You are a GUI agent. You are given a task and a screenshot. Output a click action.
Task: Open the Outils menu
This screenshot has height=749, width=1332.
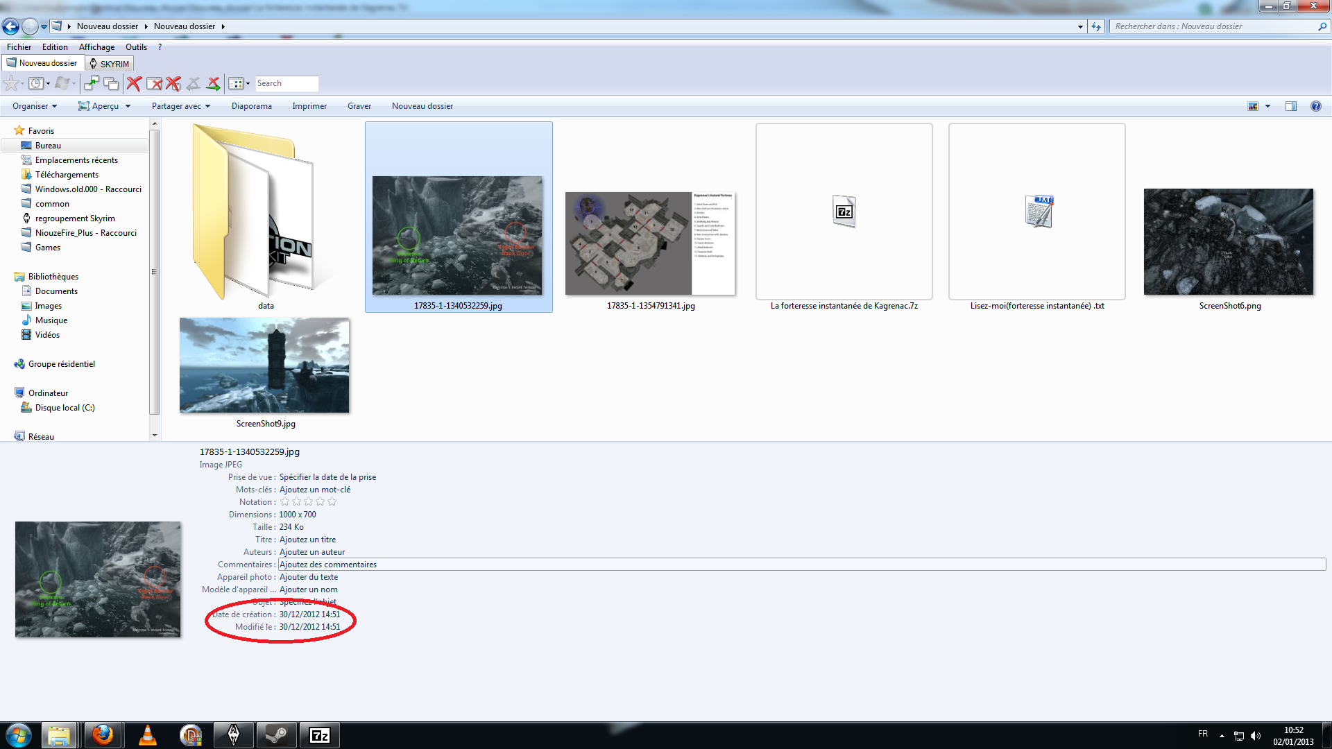coord(136,47)
